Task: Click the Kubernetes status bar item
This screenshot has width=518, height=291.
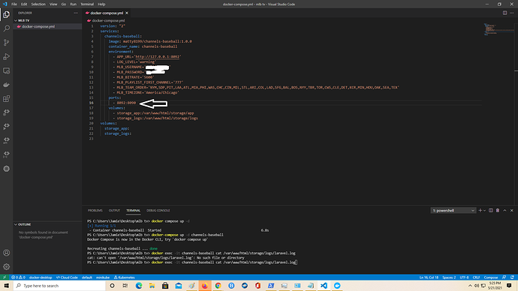Action: [x=124, y=277]
